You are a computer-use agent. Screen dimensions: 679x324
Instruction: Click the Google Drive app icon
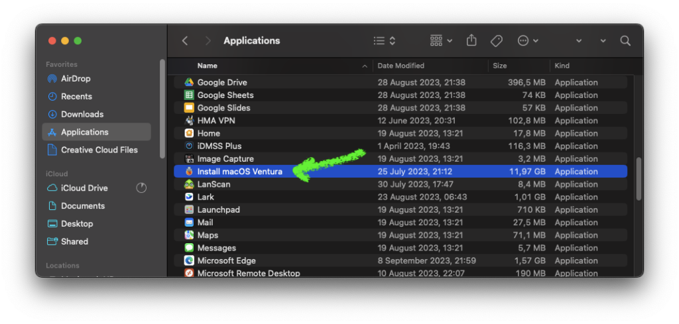pos(189,82)
